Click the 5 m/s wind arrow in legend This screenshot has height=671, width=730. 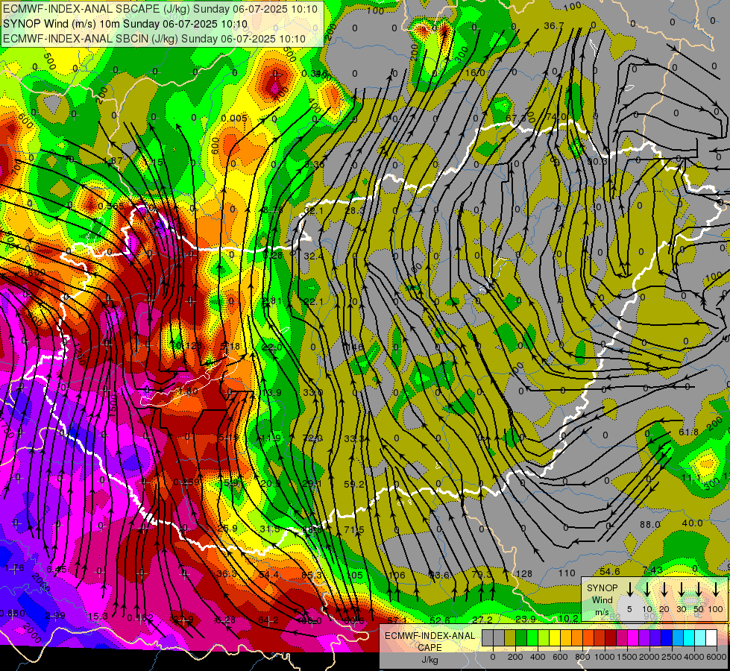click(629, 590)
